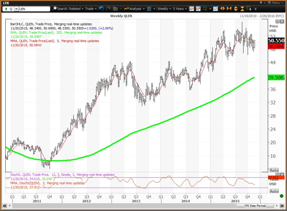Toggle Auto scale on the stochastic panel
This screenshot has height=211, width=287.
pyautogui.click(x=275, y=191)
